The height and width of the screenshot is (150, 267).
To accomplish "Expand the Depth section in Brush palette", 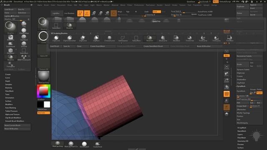I will click(8, 81).
